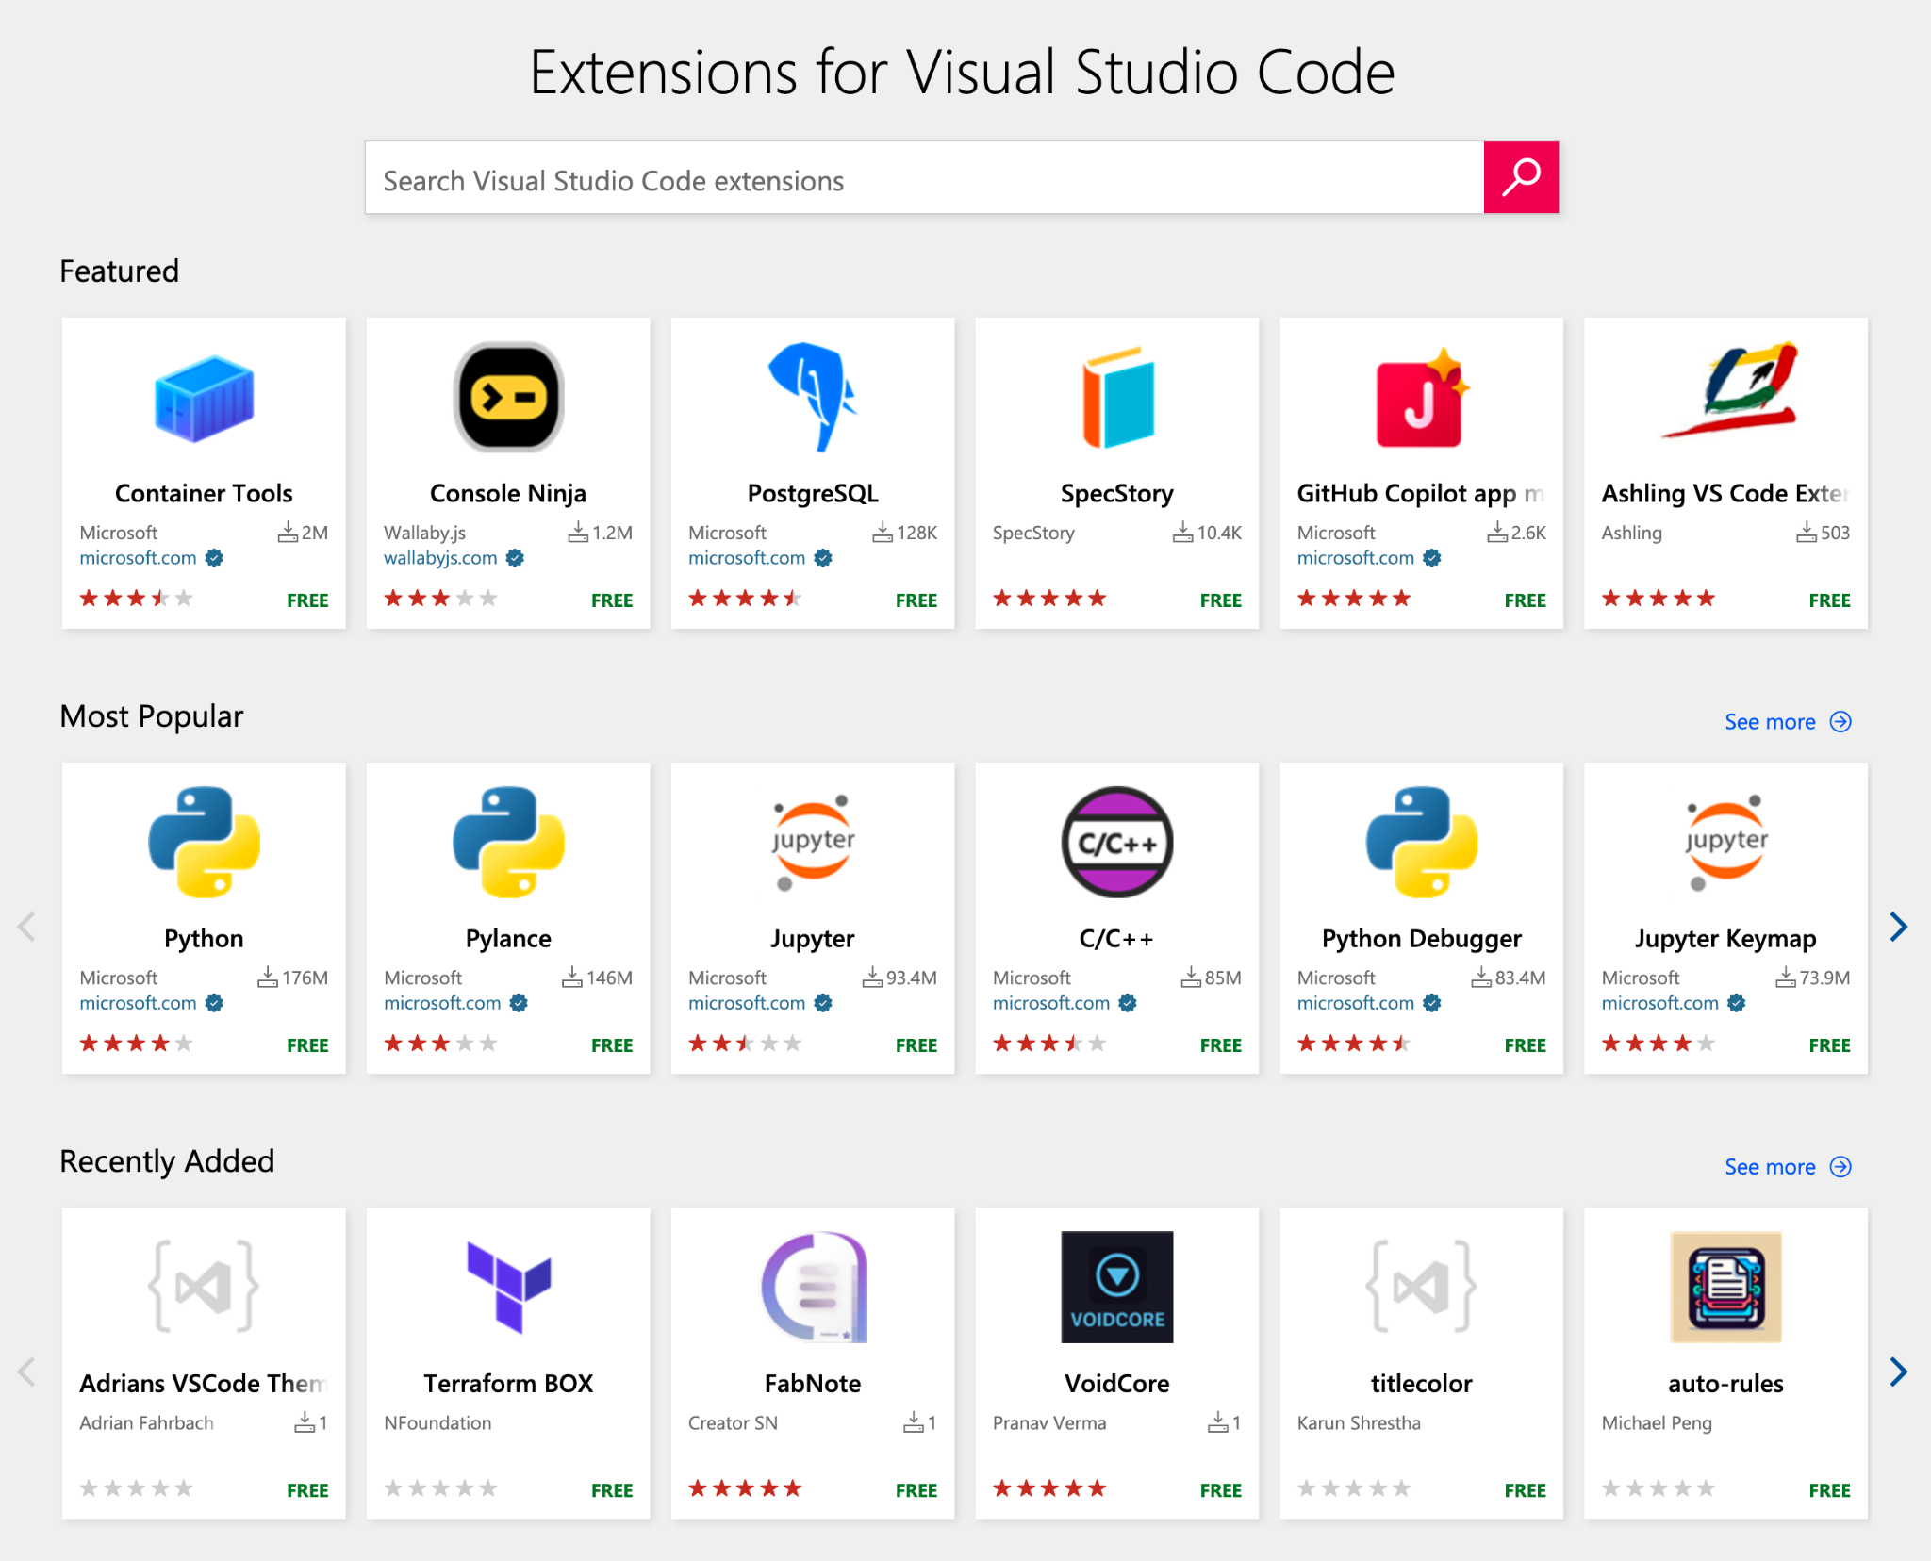
Task: Focus the Search Visual Studio Code extensions field
Action: tap(924, 179)
